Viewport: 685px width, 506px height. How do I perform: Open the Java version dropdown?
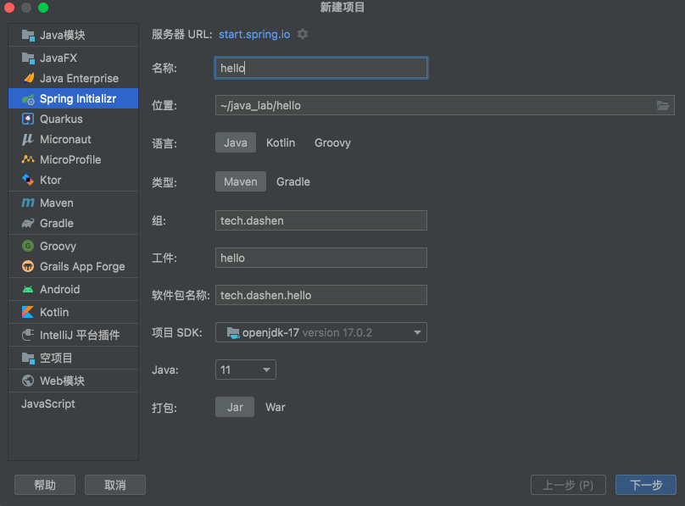click(246, 370)
